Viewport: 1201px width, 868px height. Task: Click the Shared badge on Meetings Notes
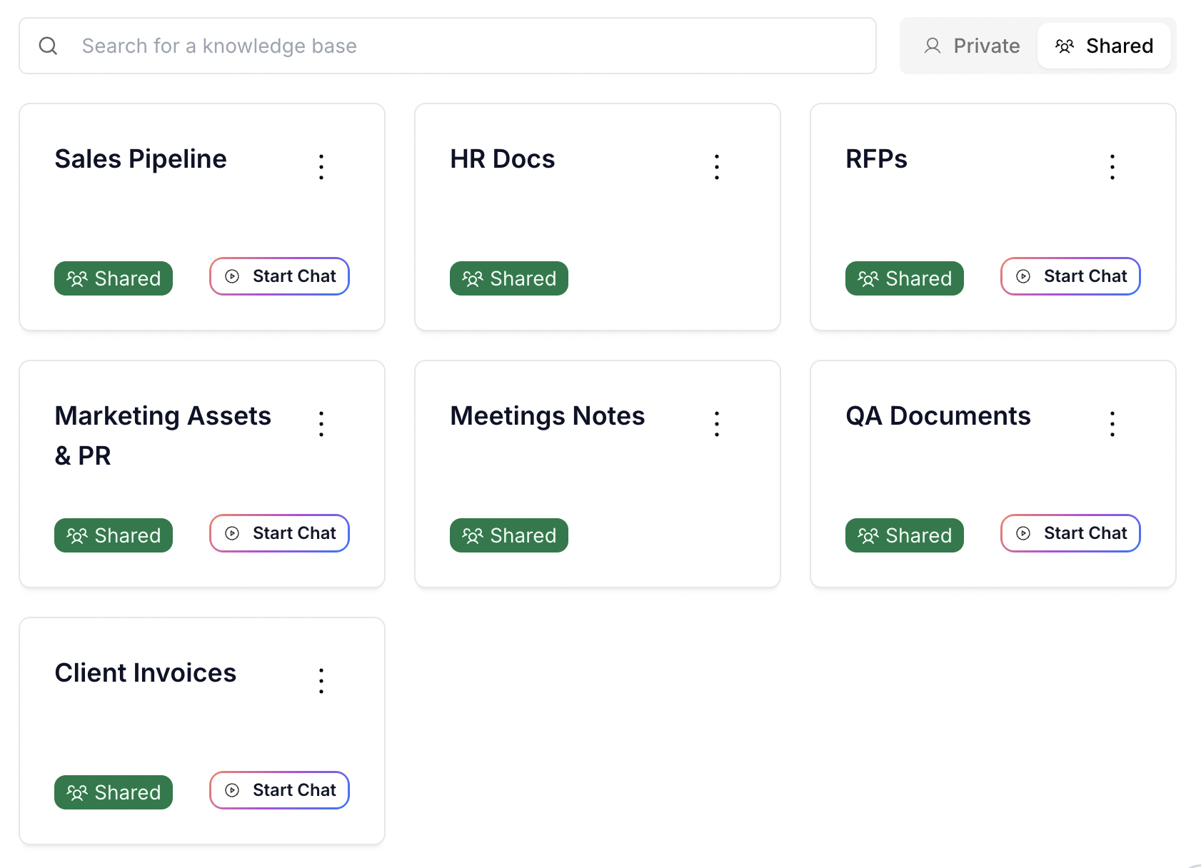tap(509, 535)
